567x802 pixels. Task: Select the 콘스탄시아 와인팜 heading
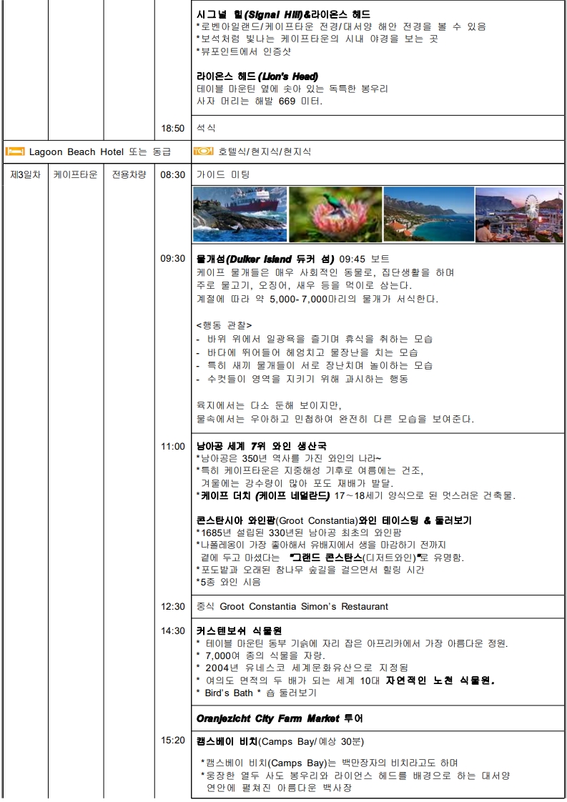(334, 520)
